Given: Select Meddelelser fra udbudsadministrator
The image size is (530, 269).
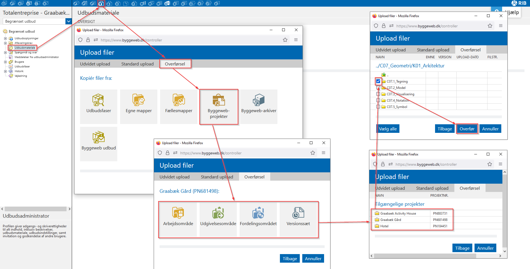Looking at the screenshot, I should [x=37, y=57].
